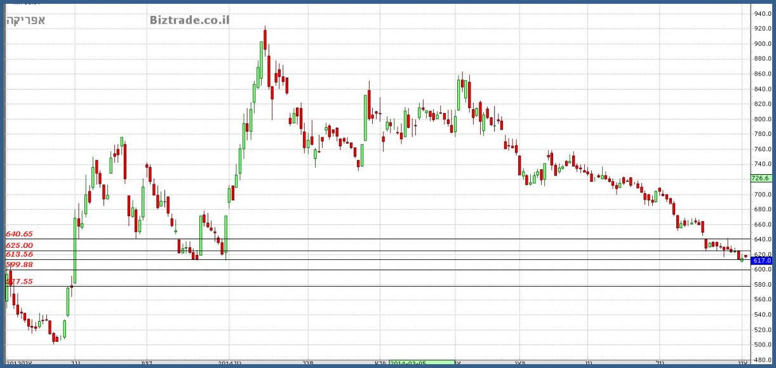Image resolution: width=776 pixels, height=368 pixels.
Task: Click the 599.88 level label
Action: coord(18,264)
